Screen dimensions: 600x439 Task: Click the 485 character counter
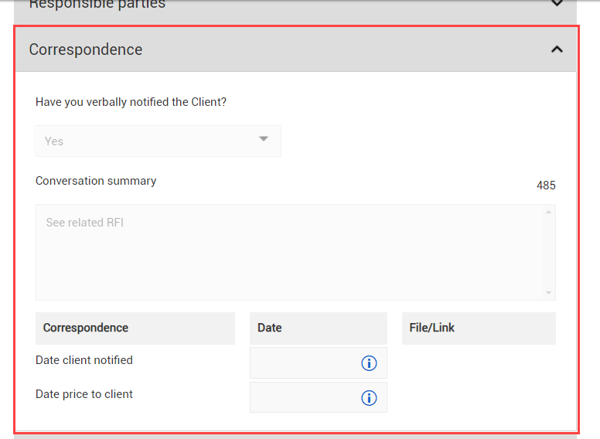[546, 185]
